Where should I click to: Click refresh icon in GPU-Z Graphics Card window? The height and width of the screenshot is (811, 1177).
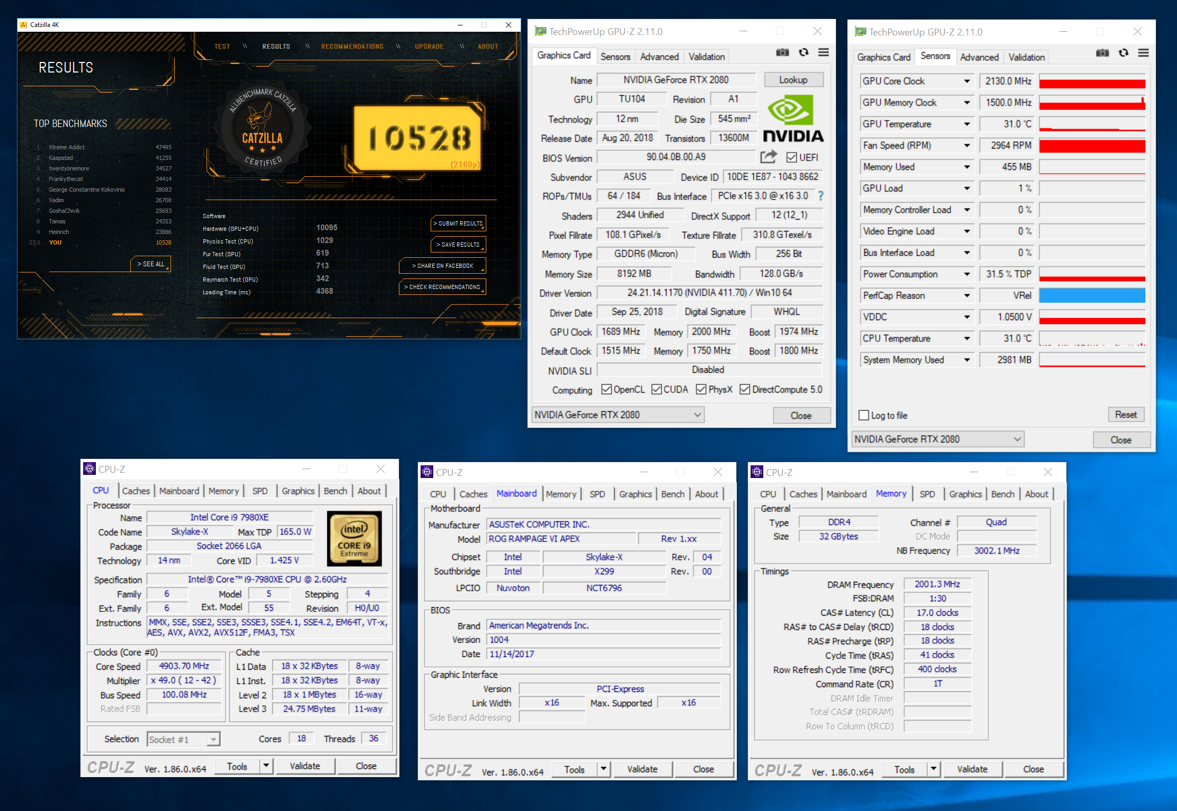click(804, 52)
